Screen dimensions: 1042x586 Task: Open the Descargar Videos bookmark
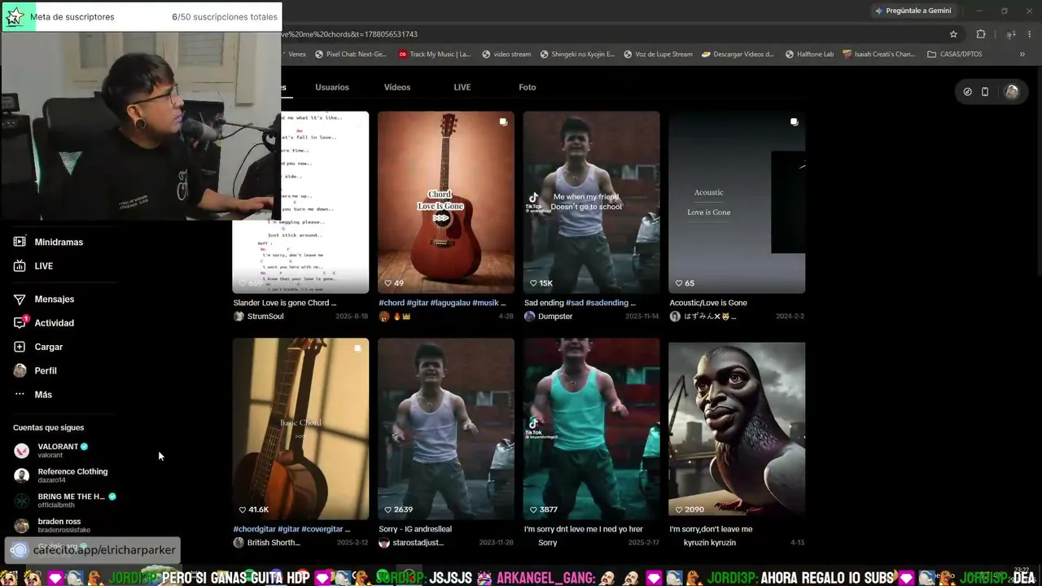(738, 55)
